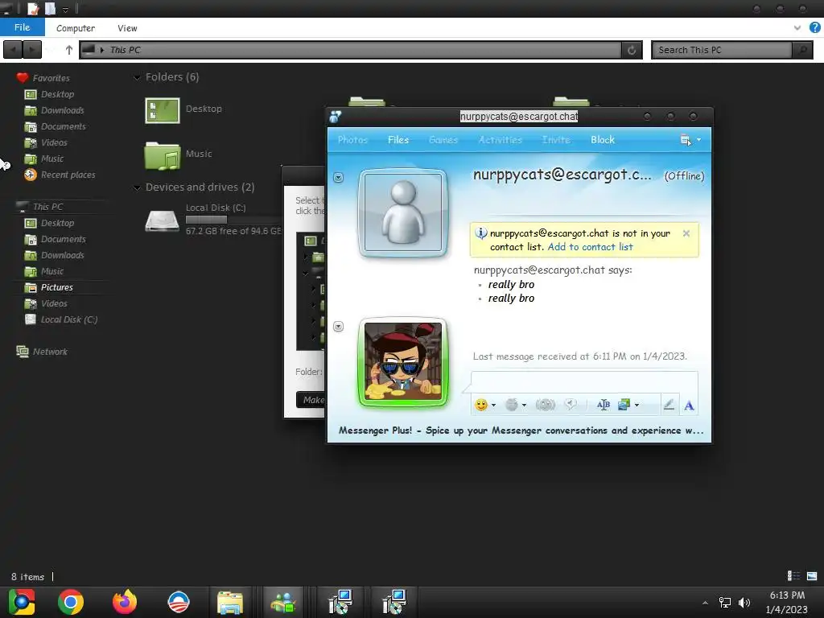
Task: Show hidden system tray icons
Action: coord(705,603)
